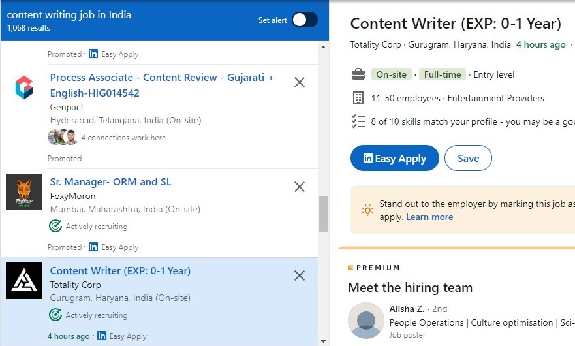This screenshot has width=575, height=346.
Task: Click the job details title Content Writer
Action: pos(456,24)
